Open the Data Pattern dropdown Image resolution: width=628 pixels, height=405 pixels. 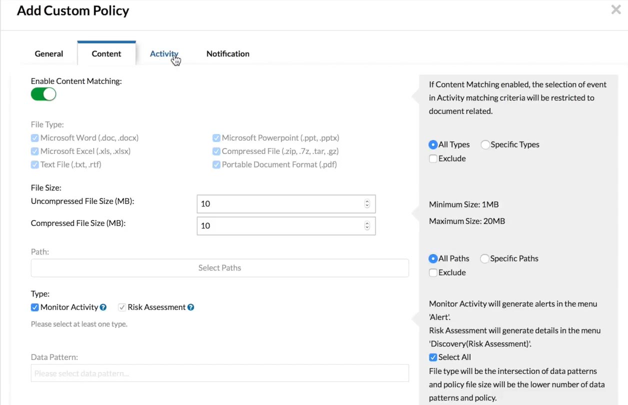219,373
